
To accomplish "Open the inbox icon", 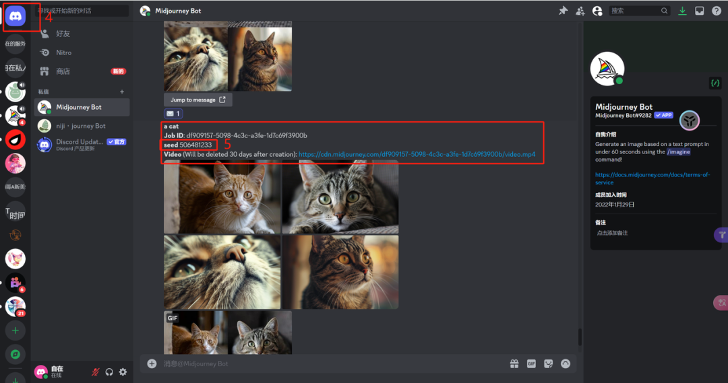I will point(700,11).
